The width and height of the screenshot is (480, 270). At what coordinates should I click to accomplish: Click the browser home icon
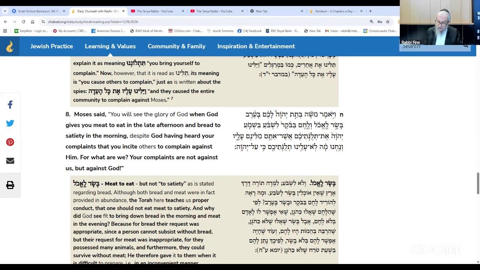(x=32, y=22)
